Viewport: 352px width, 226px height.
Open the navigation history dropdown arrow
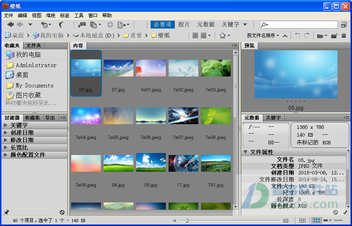tap(31, 25)
